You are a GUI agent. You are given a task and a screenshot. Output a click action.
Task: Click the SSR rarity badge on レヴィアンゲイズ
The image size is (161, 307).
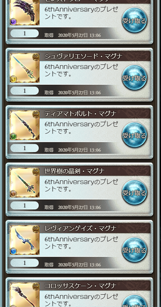[x=36, y=229]
